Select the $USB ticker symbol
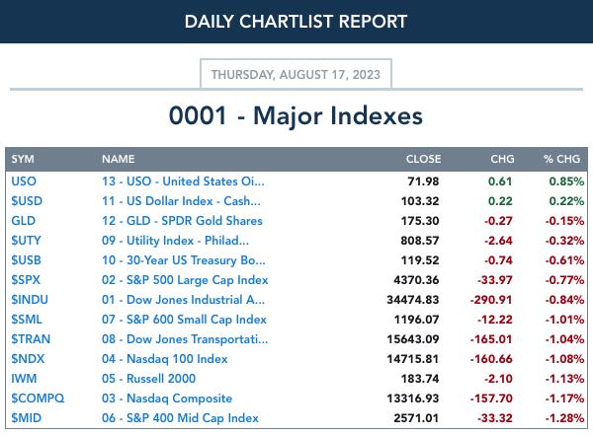This screenshot has width=593, height=435. click(26, 260)
